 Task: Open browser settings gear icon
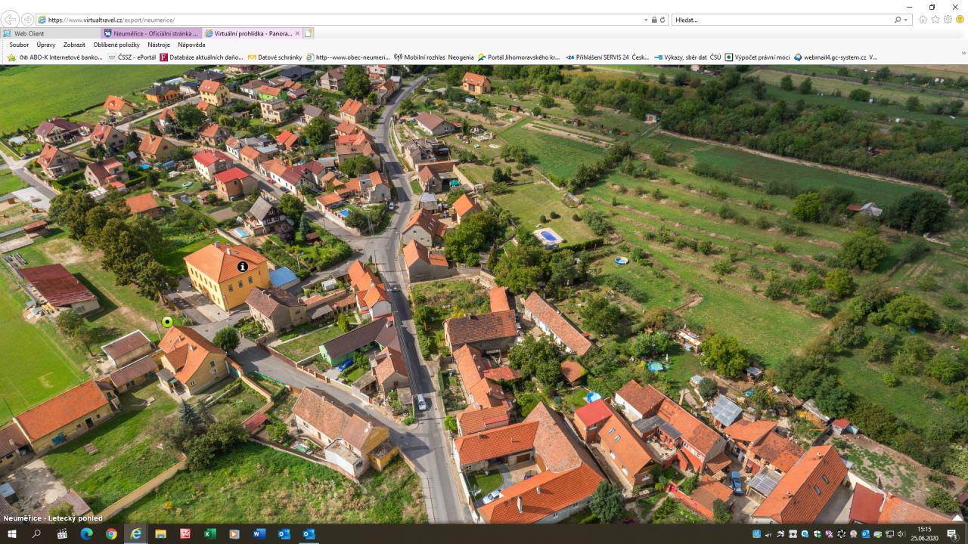pos(948,20)
